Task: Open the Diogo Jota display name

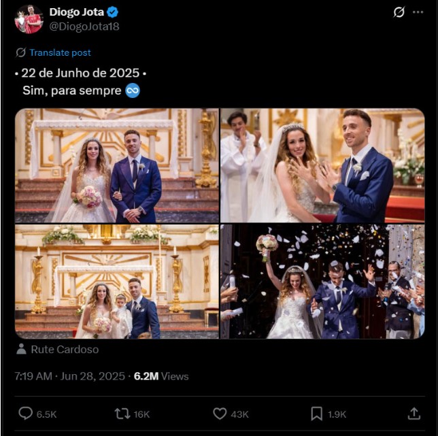Action: click(75, 12)
